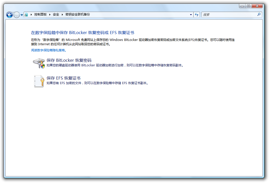Screen dimensions: 269x183
Task: Go to the 安全 breadcrumb
Action: pyautogui.click(x=56, y=14)
